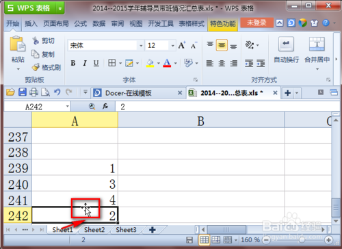Viewport: 342px width, 249px height.
Task: Click the Copy (复制) button
Action: coord(43,54)
